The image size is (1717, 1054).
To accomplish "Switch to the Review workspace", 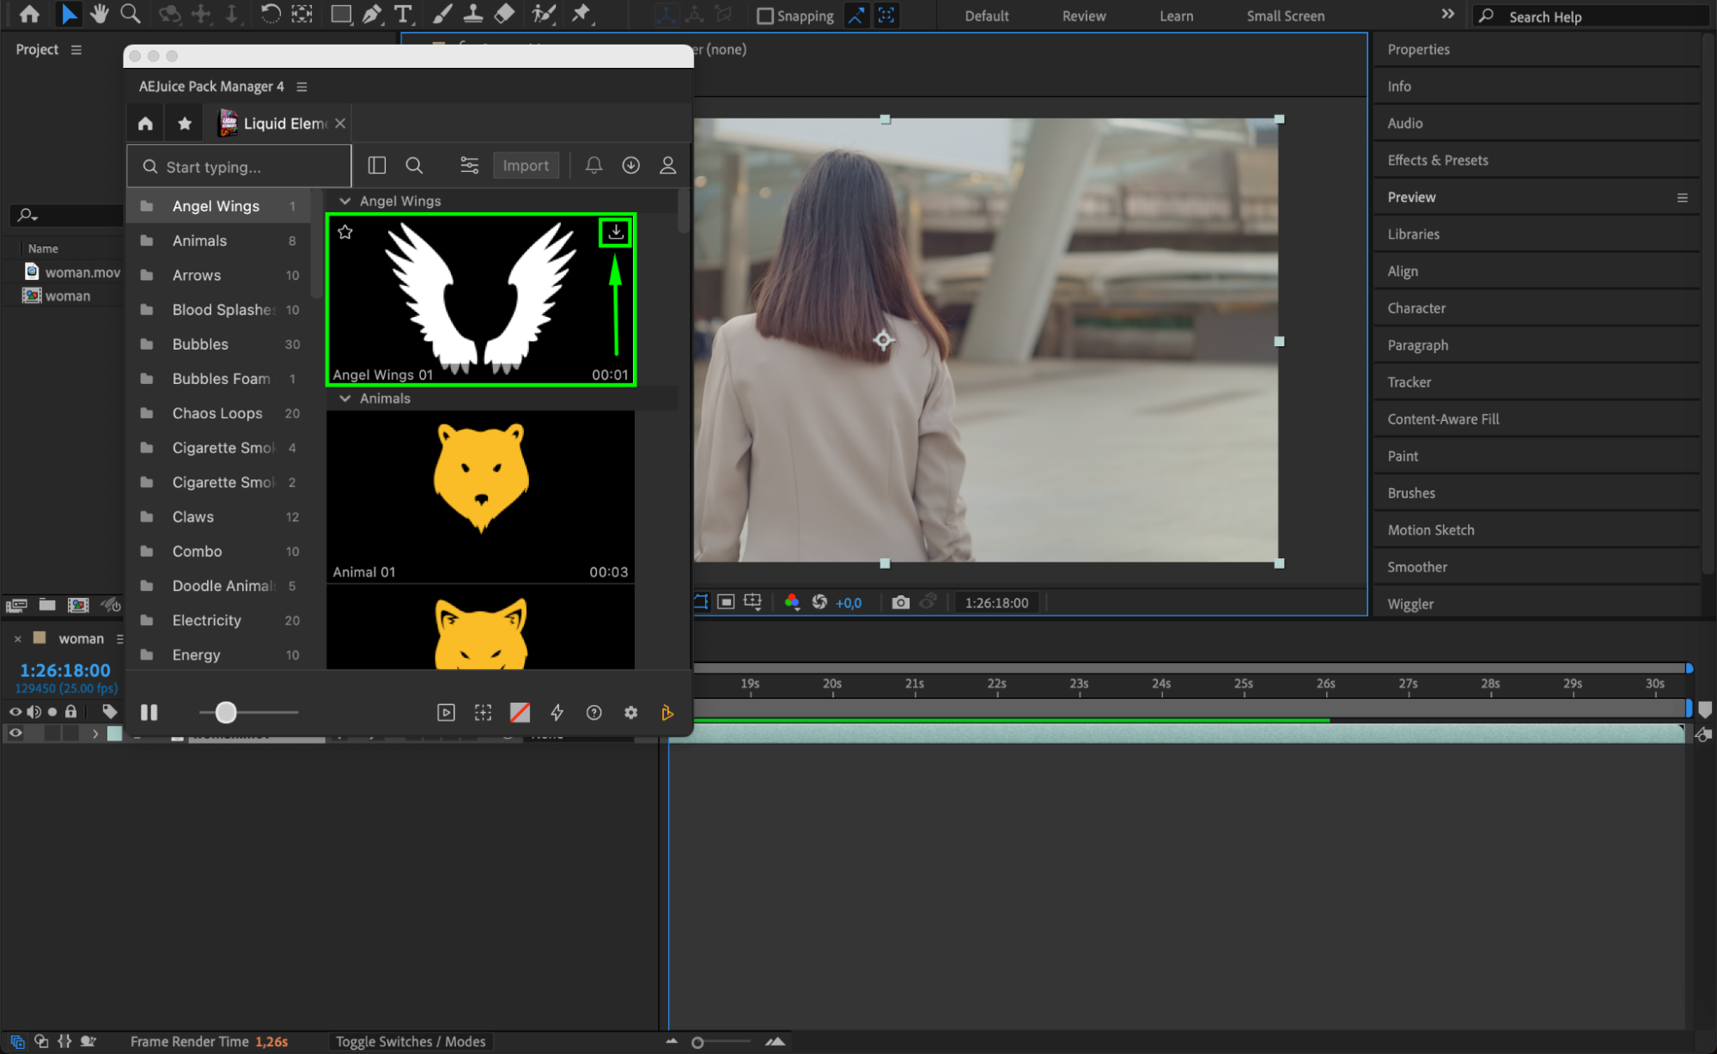I will pos(1083,15).
